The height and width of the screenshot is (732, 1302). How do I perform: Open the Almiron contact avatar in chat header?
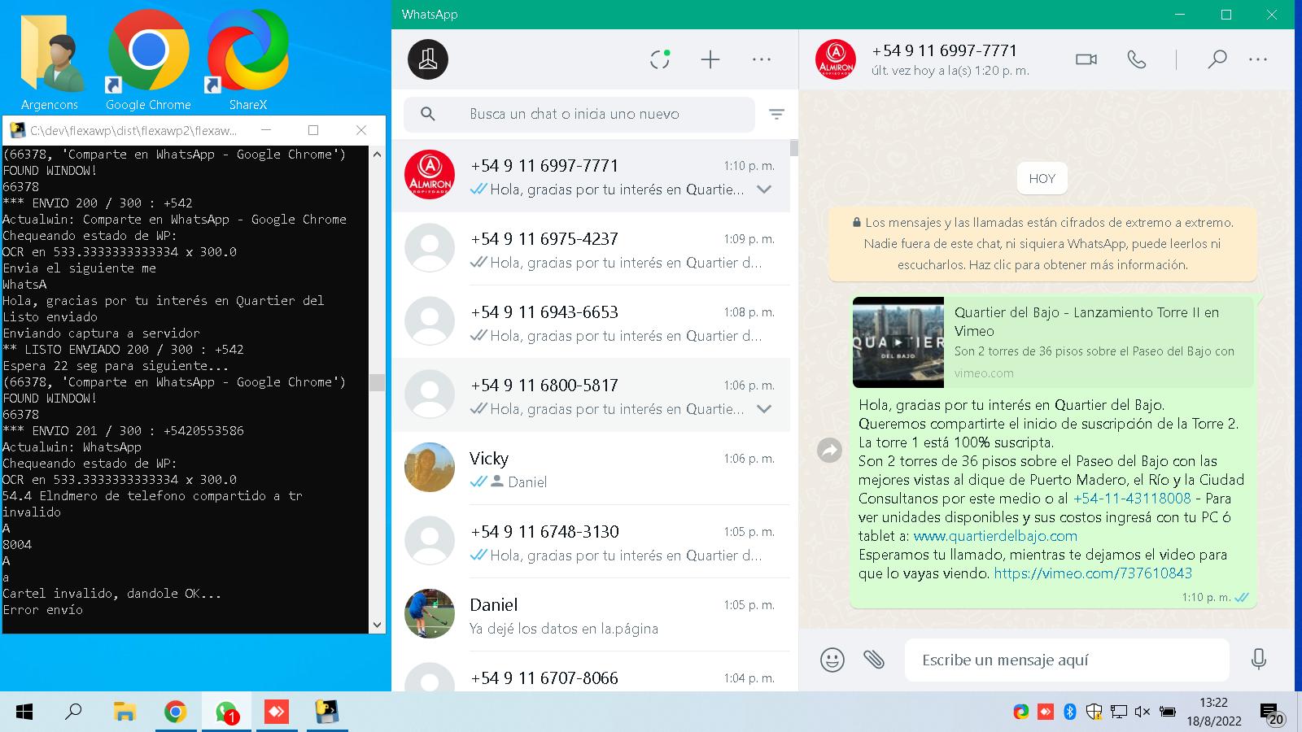(x=836, y=59)
